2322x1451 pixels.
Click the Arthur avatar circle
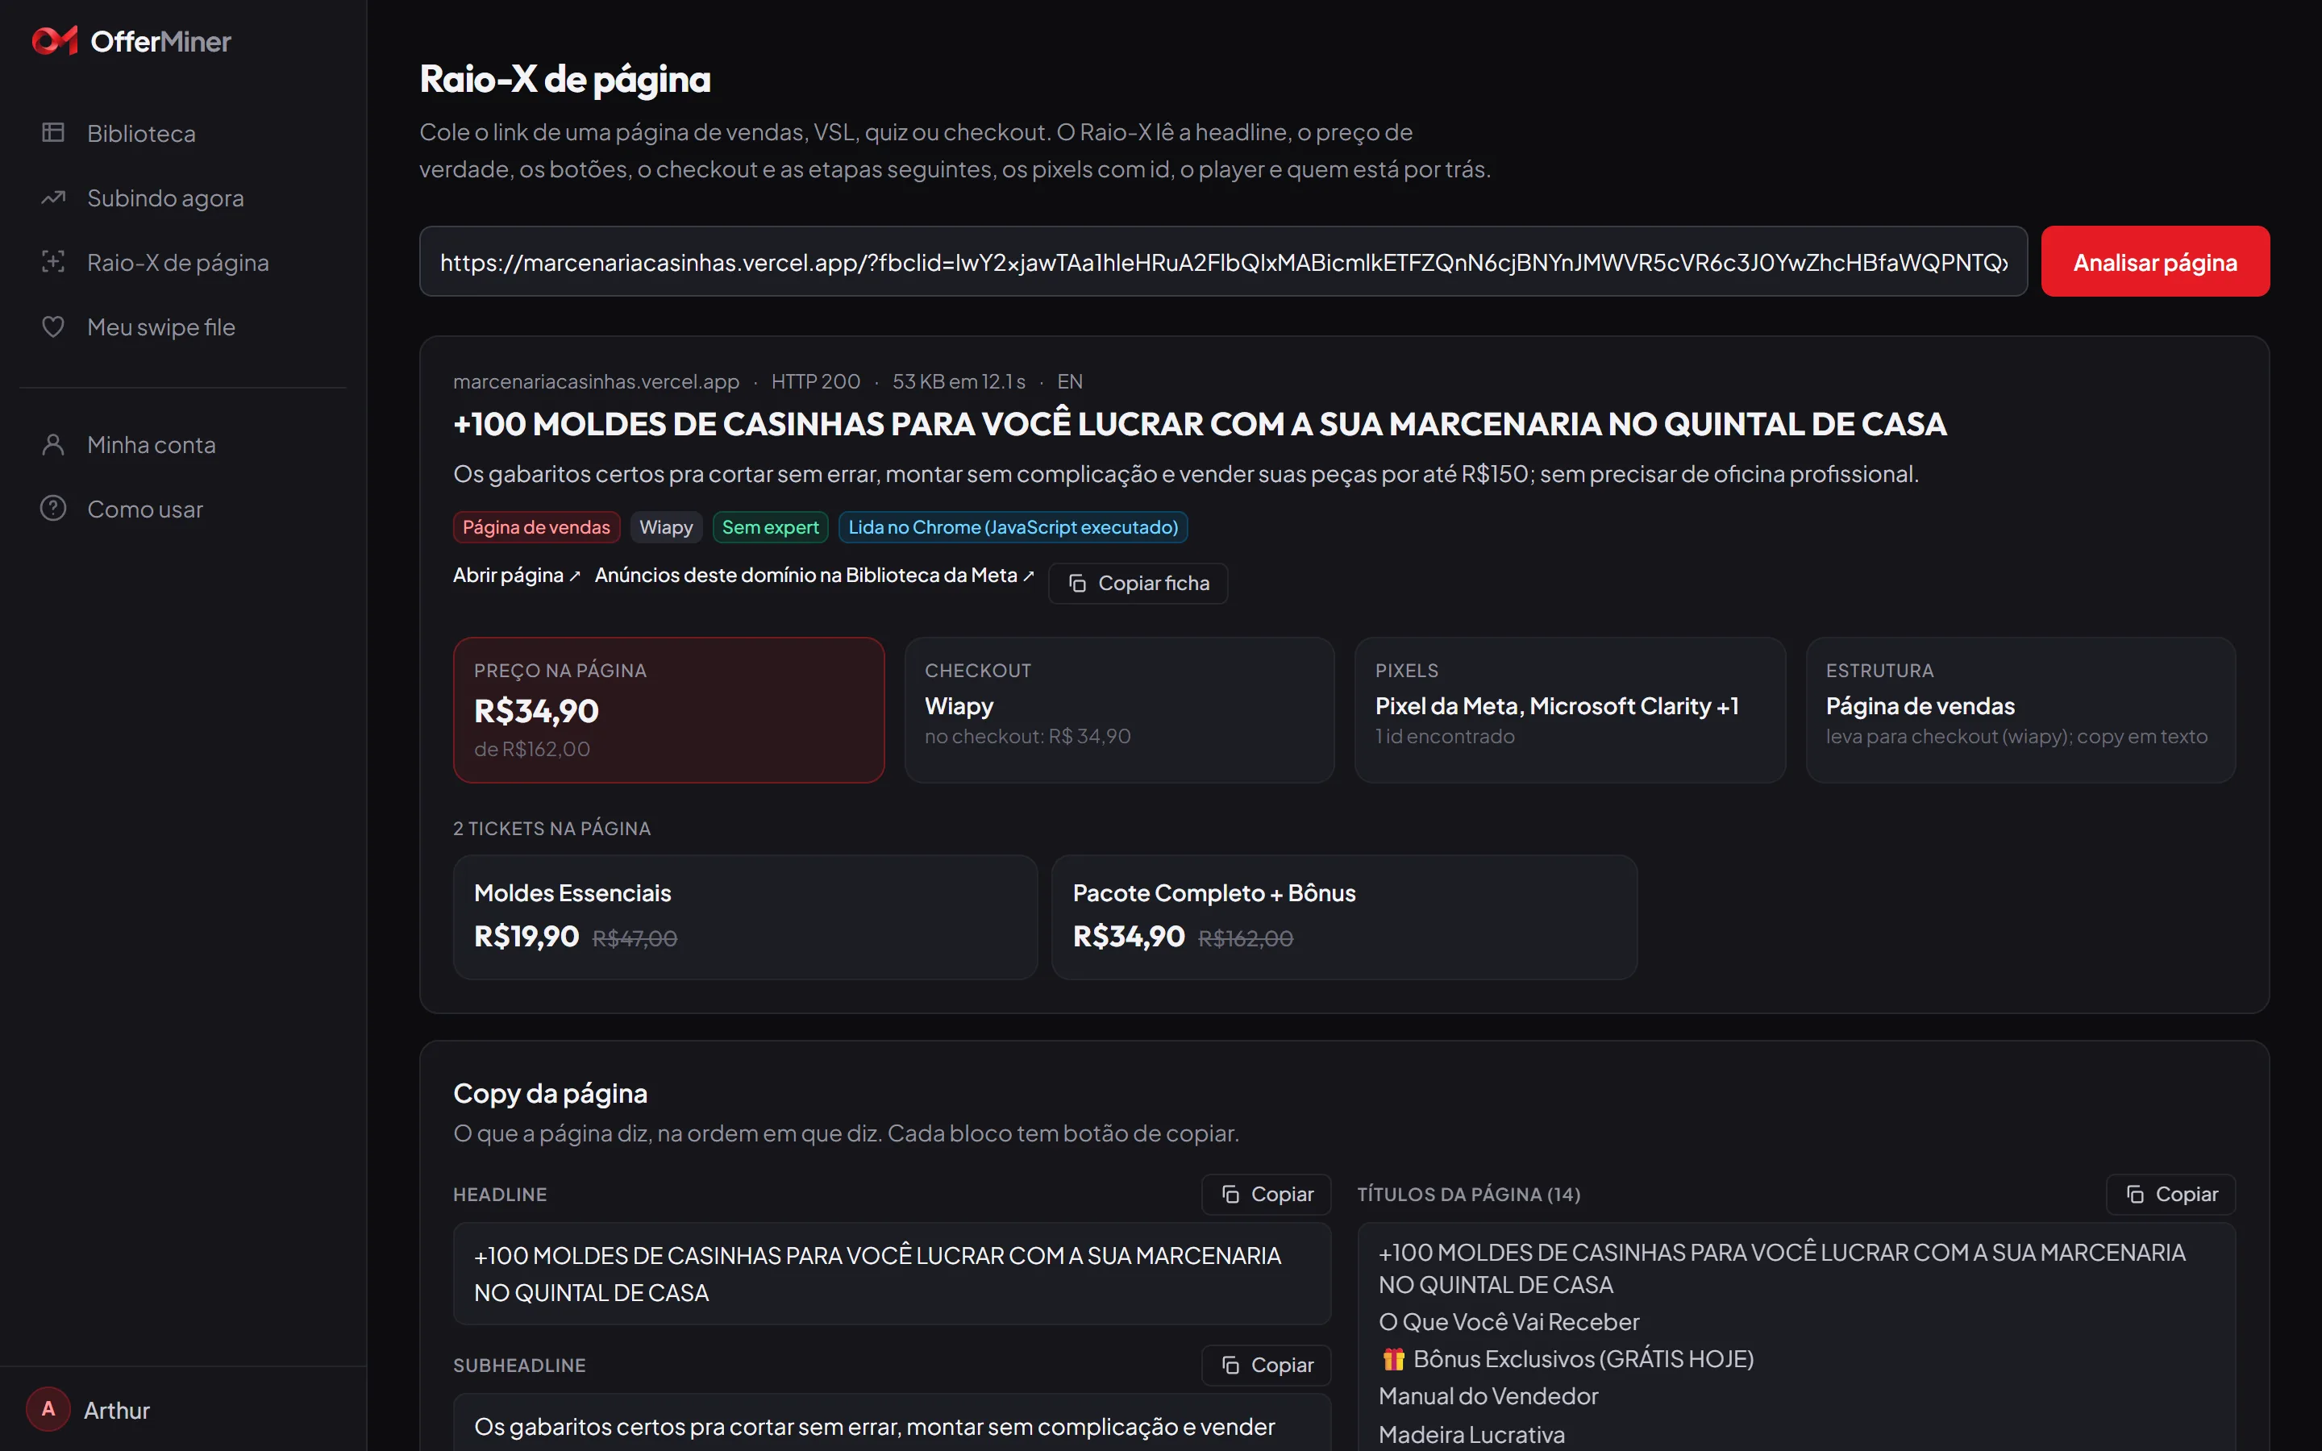pyautogui.click(x=48, y=1409)
